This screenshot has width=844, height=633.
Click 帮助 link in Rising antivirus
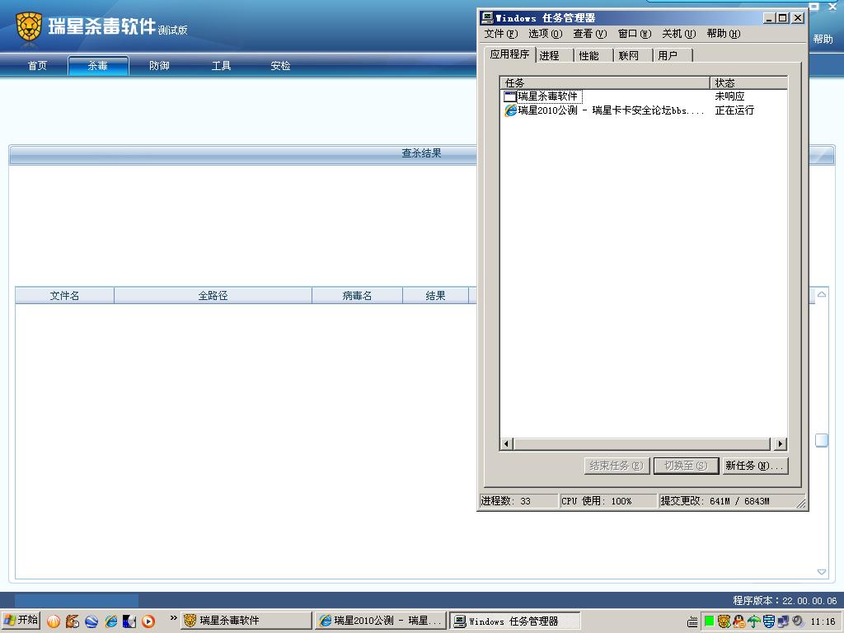pos(823,39)
